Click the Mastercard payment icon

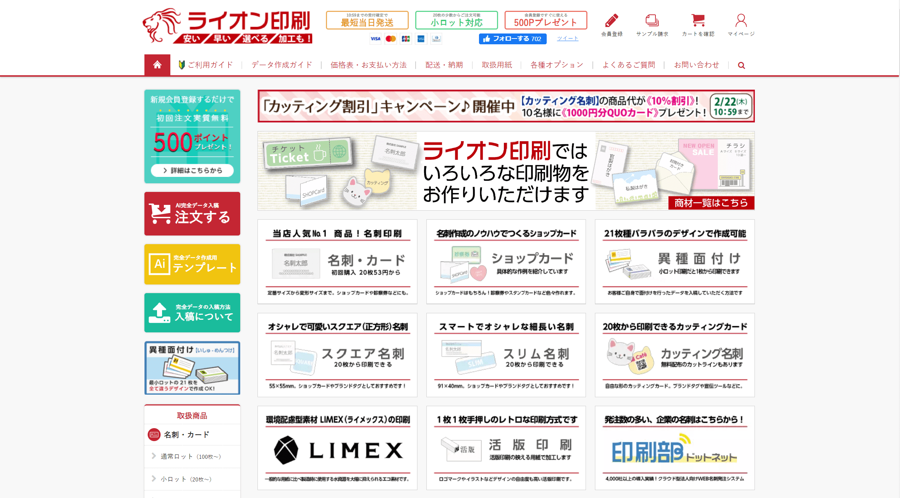(390, 39)
